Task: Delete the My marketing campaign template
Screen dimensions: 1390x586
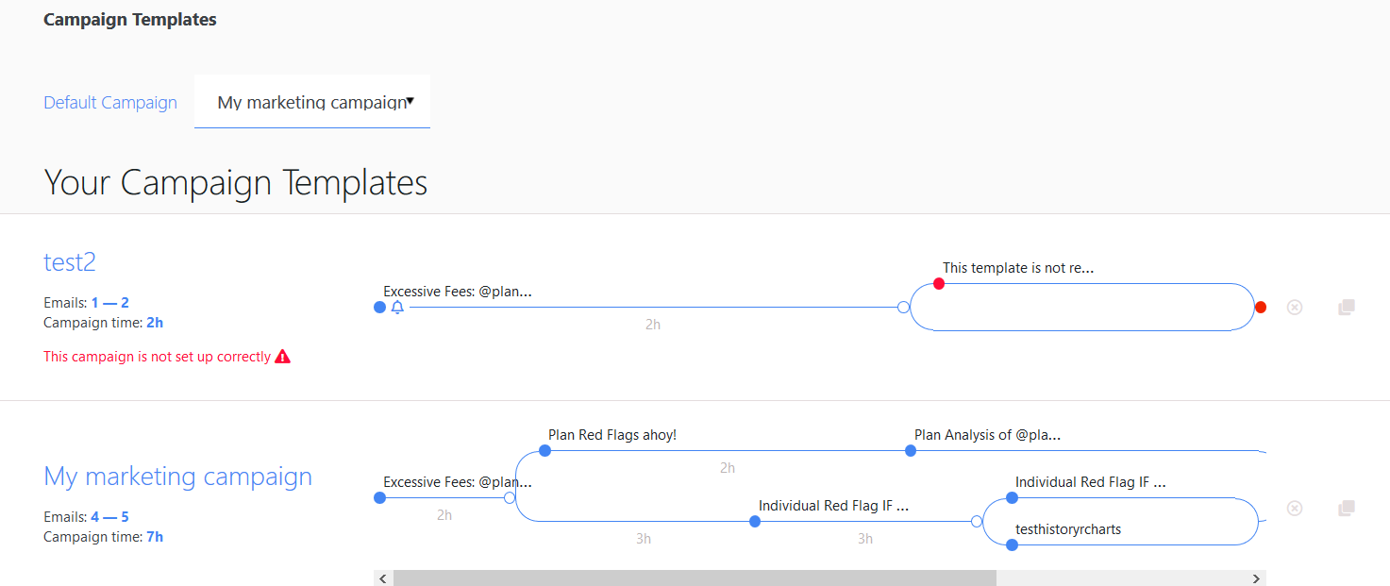Action: click(1294, 509)
